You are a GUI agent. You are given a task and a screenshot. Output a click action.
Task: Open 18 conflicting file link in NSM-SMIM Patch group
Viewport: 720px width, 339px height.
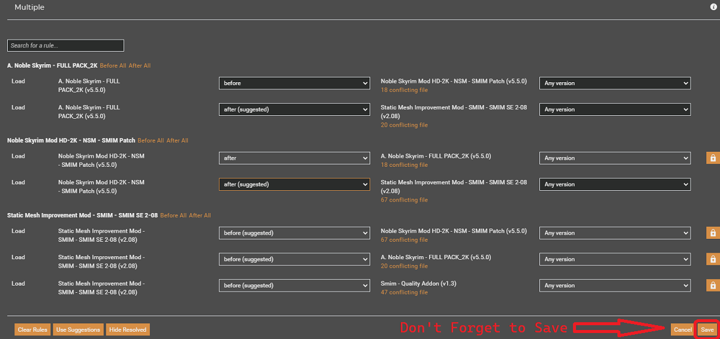404,165
